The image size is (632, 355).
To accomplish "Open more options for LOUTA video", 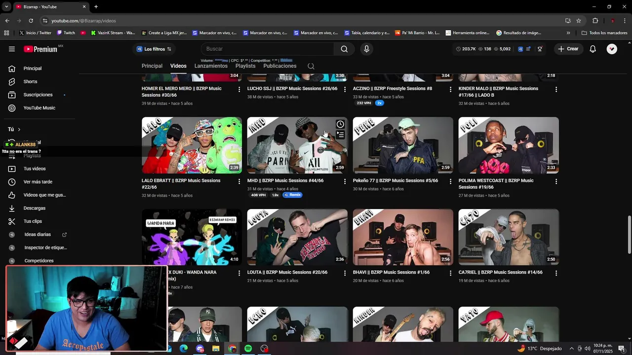I will (x=345, y=273).
